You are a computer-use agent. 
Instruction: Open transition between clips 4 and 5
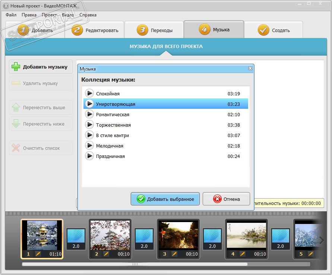(x=281, y=239)
